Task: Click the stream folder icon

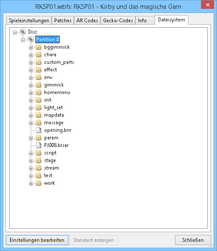Action: pos(39,168)
